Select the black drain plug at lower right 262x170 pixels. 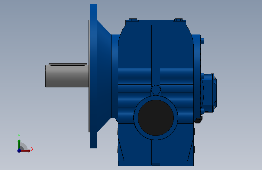point(198,120)
